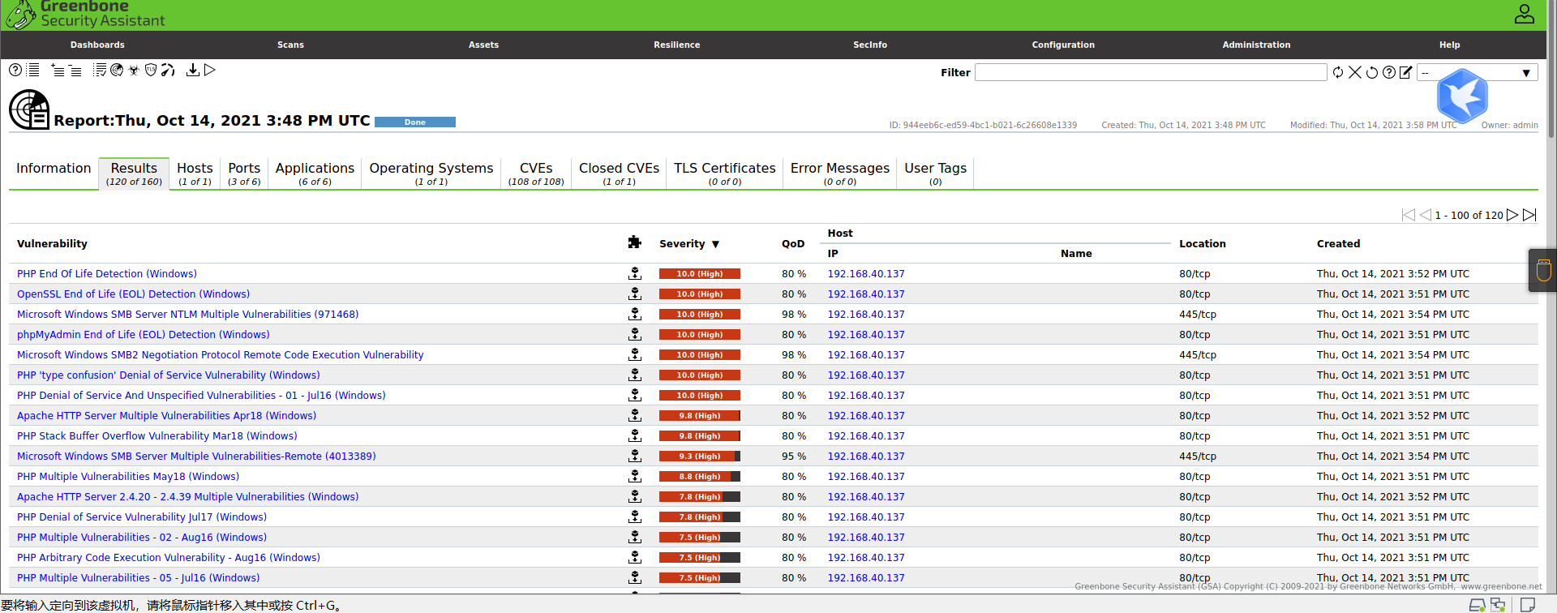Screen dimensions: 1557x613
Task: Switch to the Information tab
Action: click(54, 169)
